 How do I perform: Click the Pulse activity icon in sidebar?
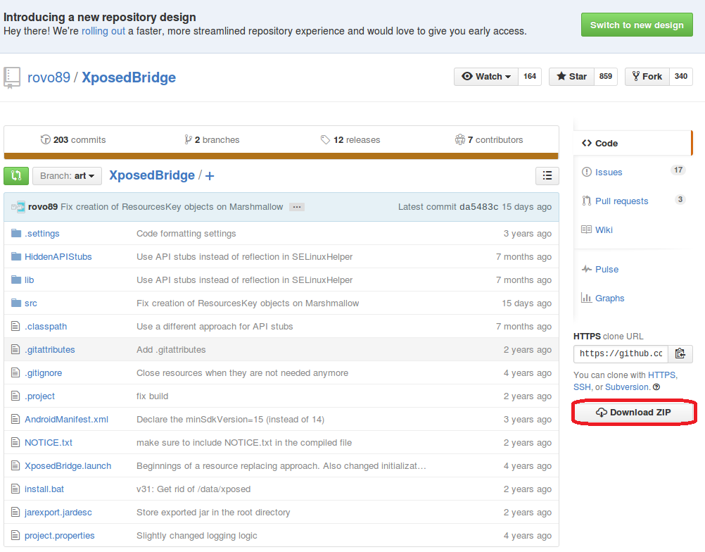(586, 270)
